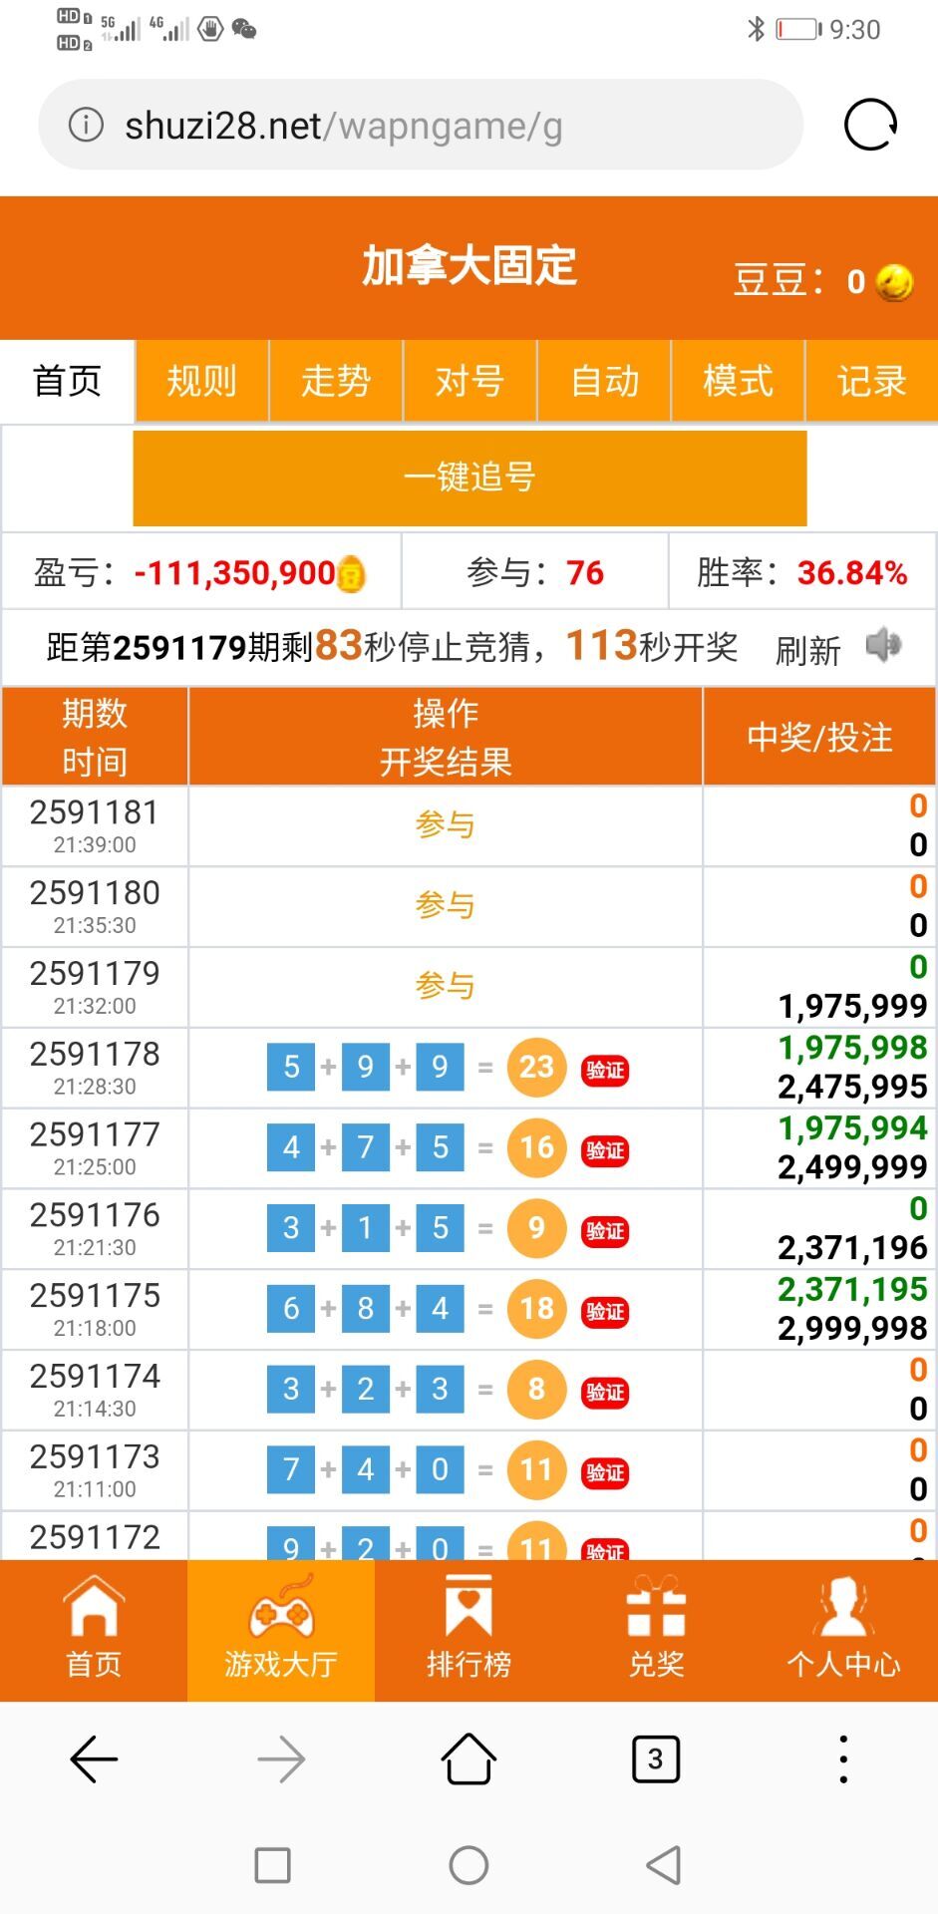Tap the first digit box 6 in period 2591175
This screenshot has height=1914, width=938.
pos(291,1309)
